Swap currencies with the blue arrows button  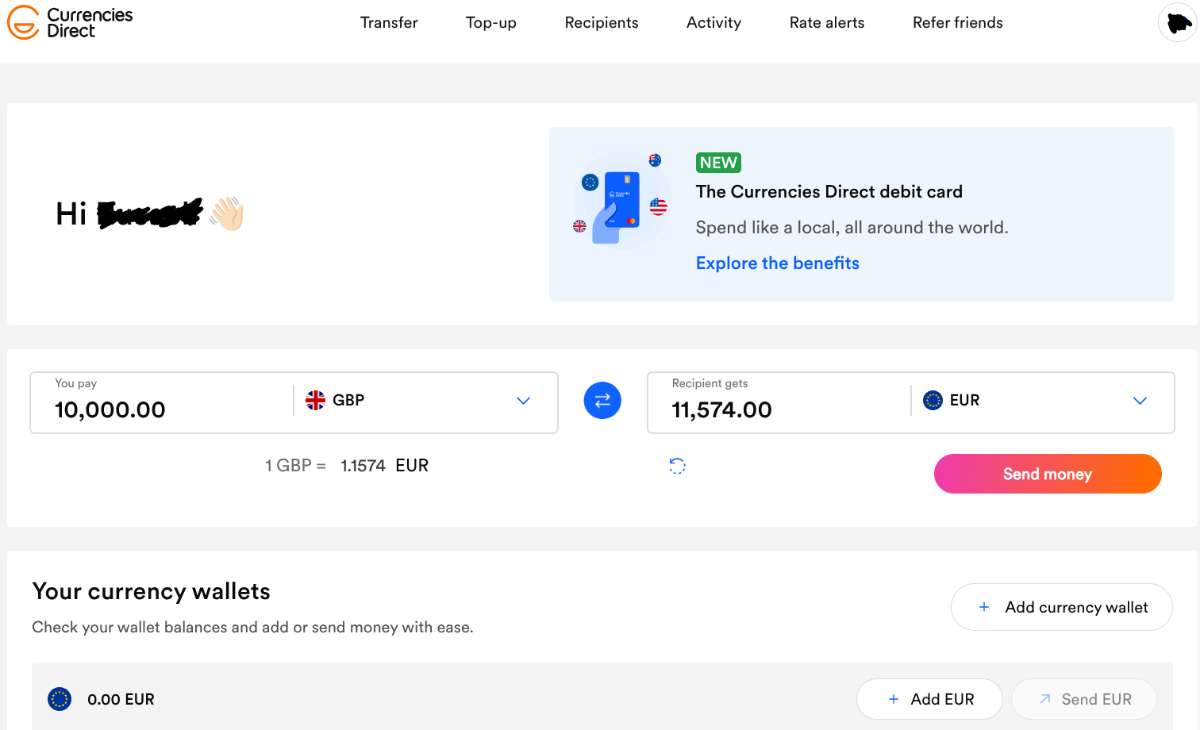click(602, 401)
